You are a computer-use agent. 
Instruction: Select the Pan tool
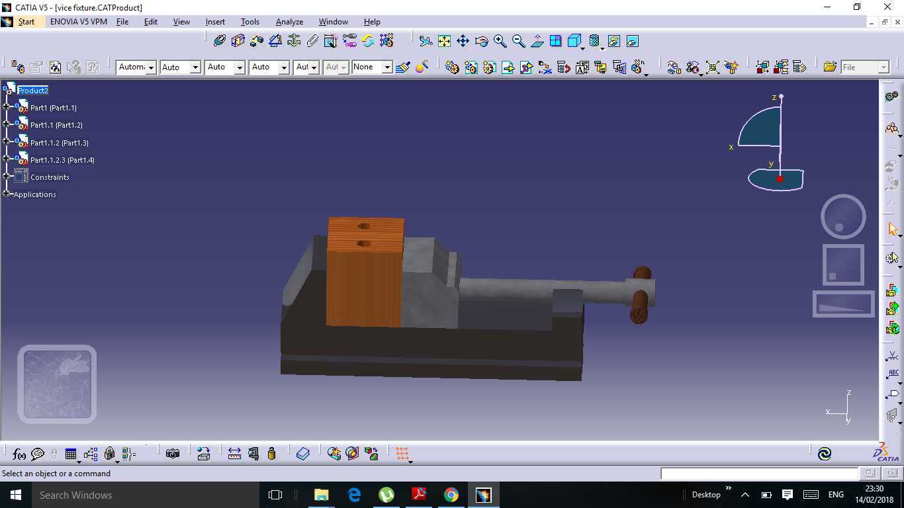click(463, 41)
